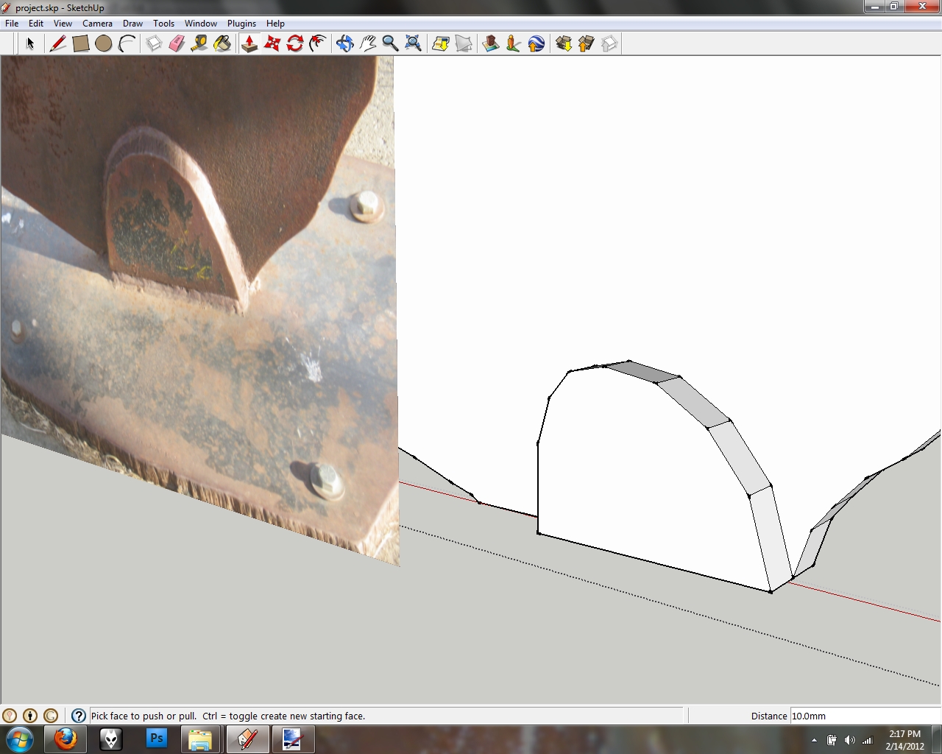Activate the Pan hand tool
942x754 pixels.
[x=367, y=43]
